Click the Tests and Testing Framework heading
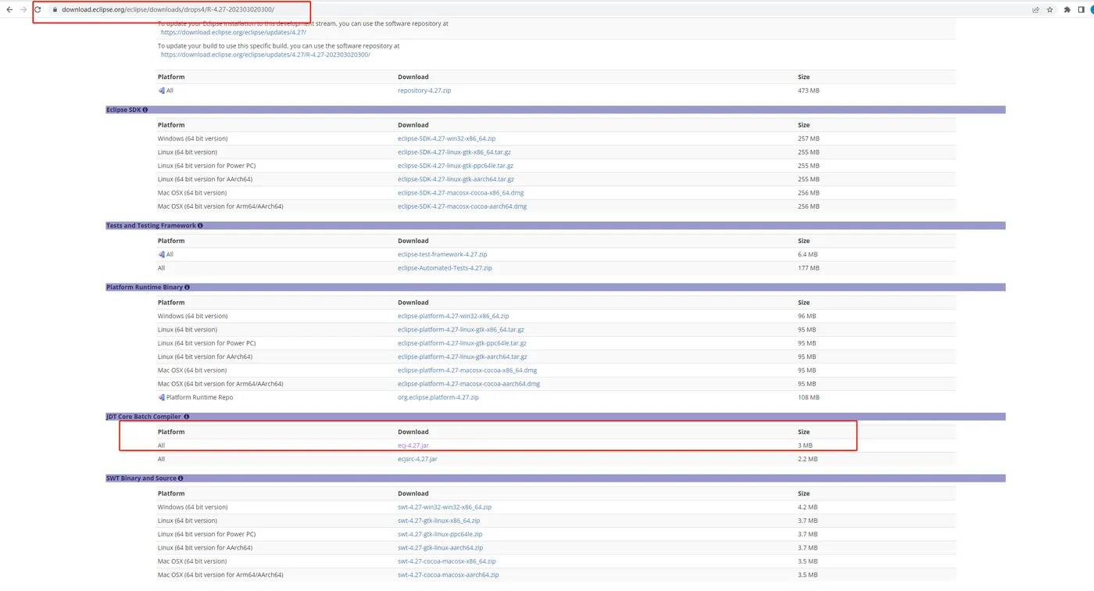Image resolution: width=1094 pixels, height=591 pixels. tap(151, 226)
